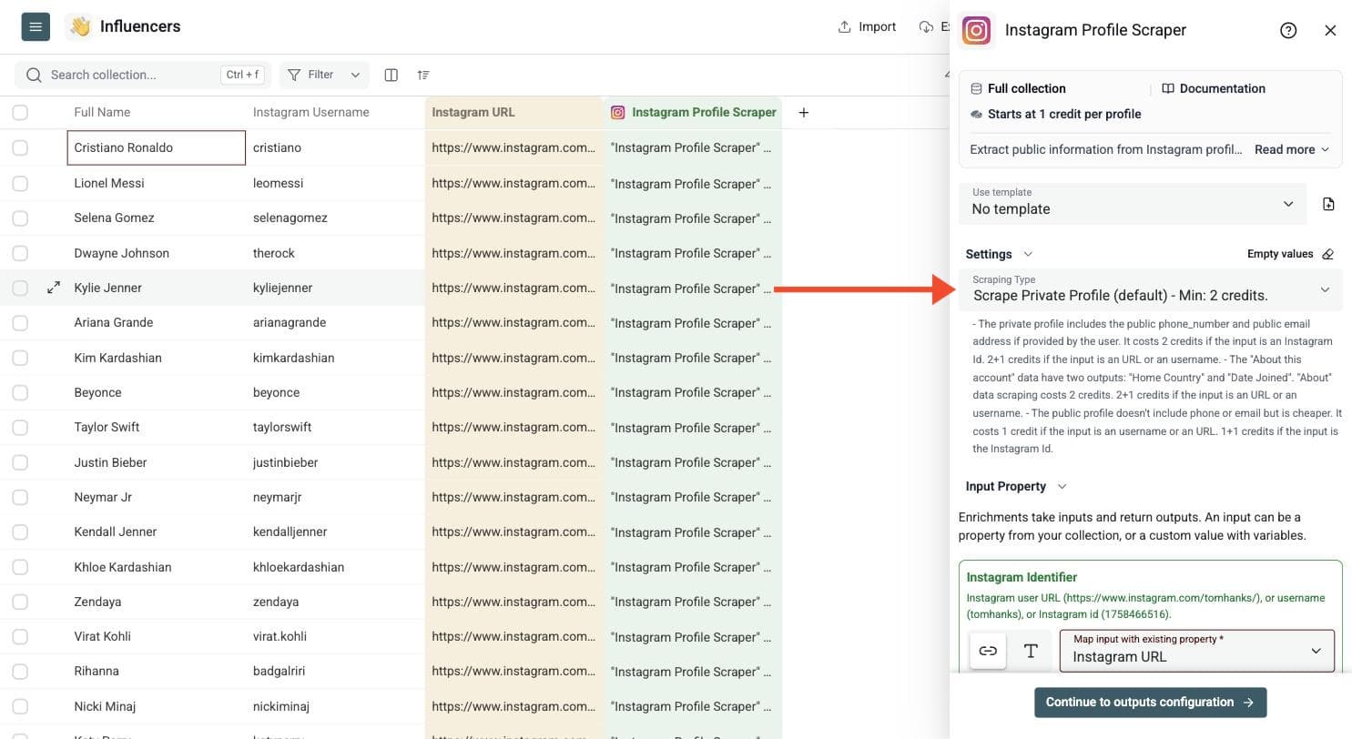The height and width of the screenshot is (739, 1352).
Task: Select the link input mode icon
Action: pyautogui.click(x=988, y=651)
